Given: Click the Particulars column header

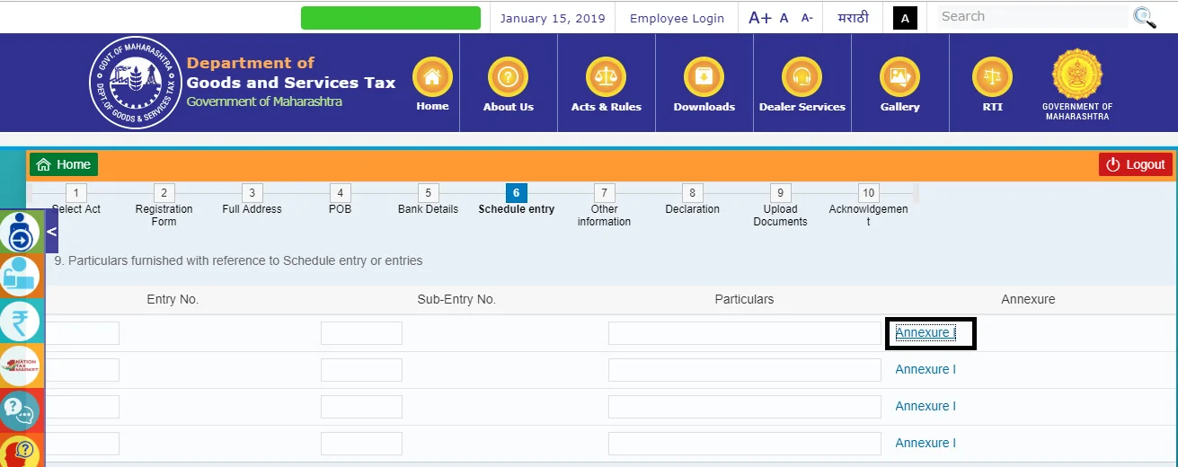Looking at the screenshot, I should click(x=744, y=299).
